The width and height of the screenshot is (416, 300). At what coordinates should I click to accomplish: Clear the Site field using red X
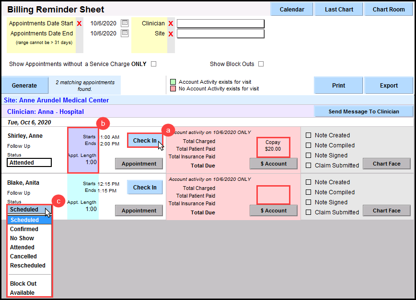coord(171,33)
